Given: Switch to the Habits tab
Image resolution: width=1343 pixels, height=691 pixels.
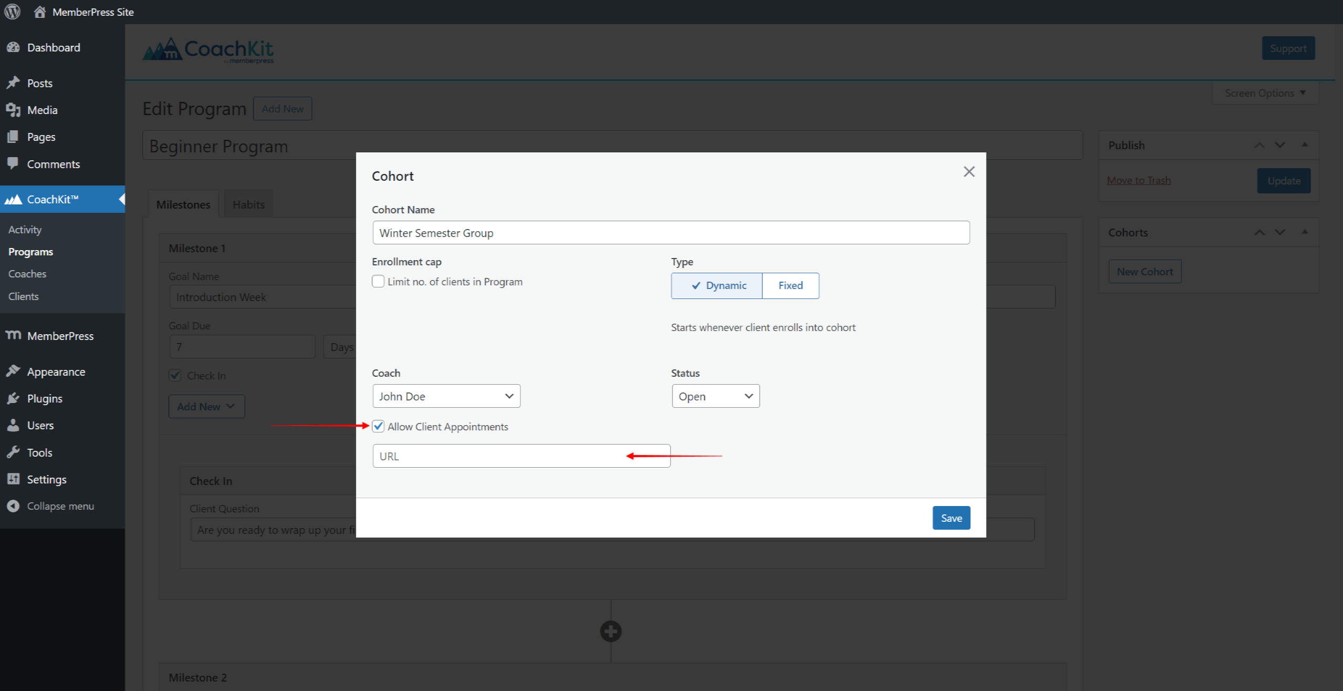Looking at the screenshot, I should (247, 204).
